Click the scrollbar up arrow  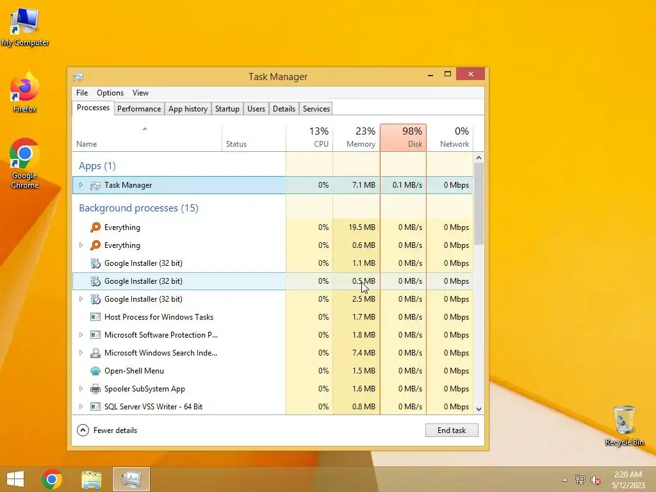[x=479, y=158]
